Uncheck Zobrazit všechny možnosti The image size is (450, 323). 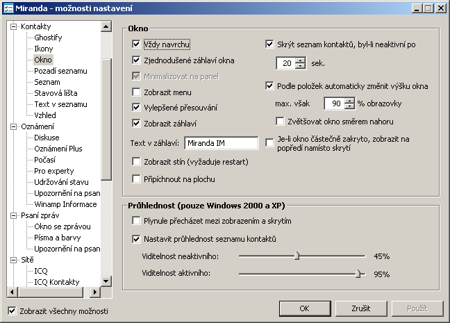[12, 310]
